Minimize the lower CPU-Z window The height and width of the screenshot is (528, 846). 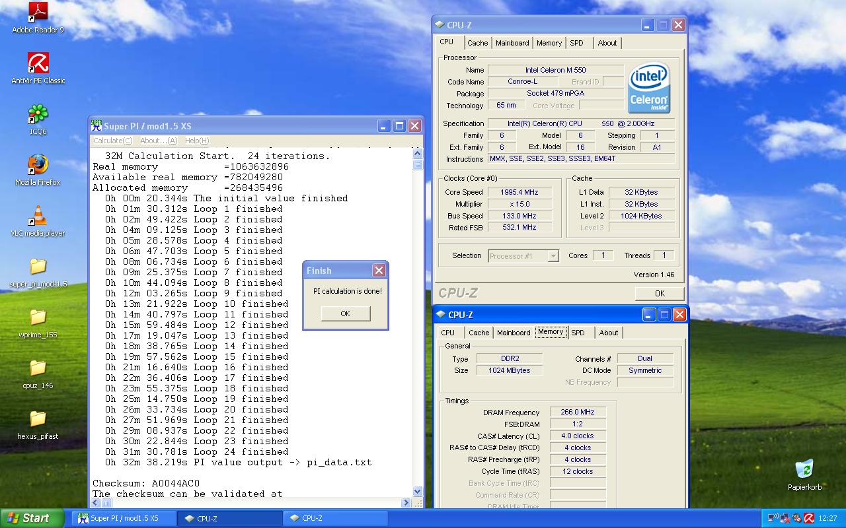pos(649,315)
